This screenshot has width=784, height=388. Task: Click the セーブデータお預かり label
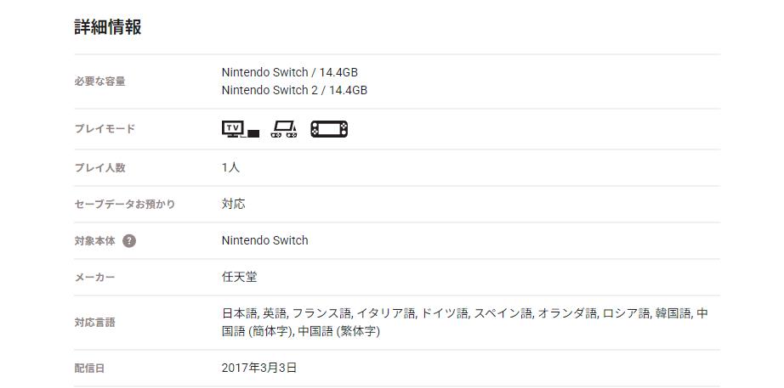pyautogui.click(x=125, y=205)
